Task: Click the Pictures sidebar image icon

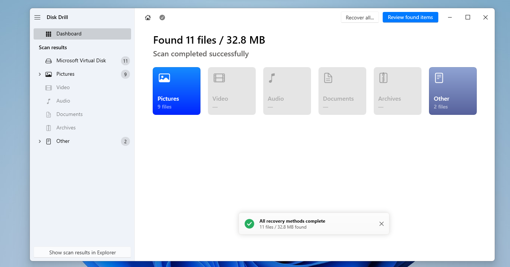Action: (x=49, y=74)
